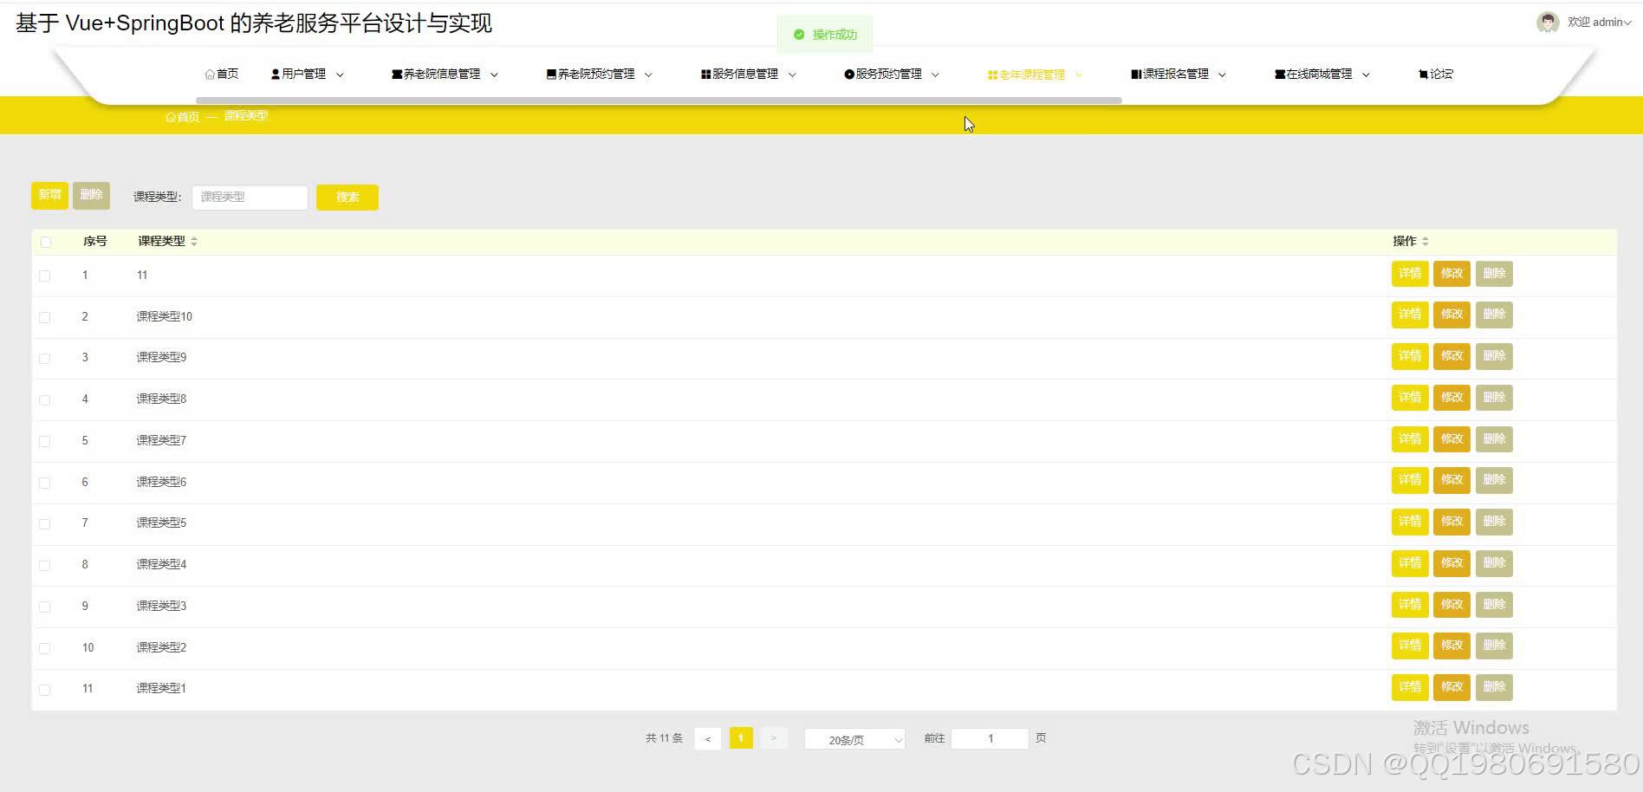Screen dimensions: 1643x792
Task: Click row 删除 for 课程类型9
Action: [x=1494, y=356]
